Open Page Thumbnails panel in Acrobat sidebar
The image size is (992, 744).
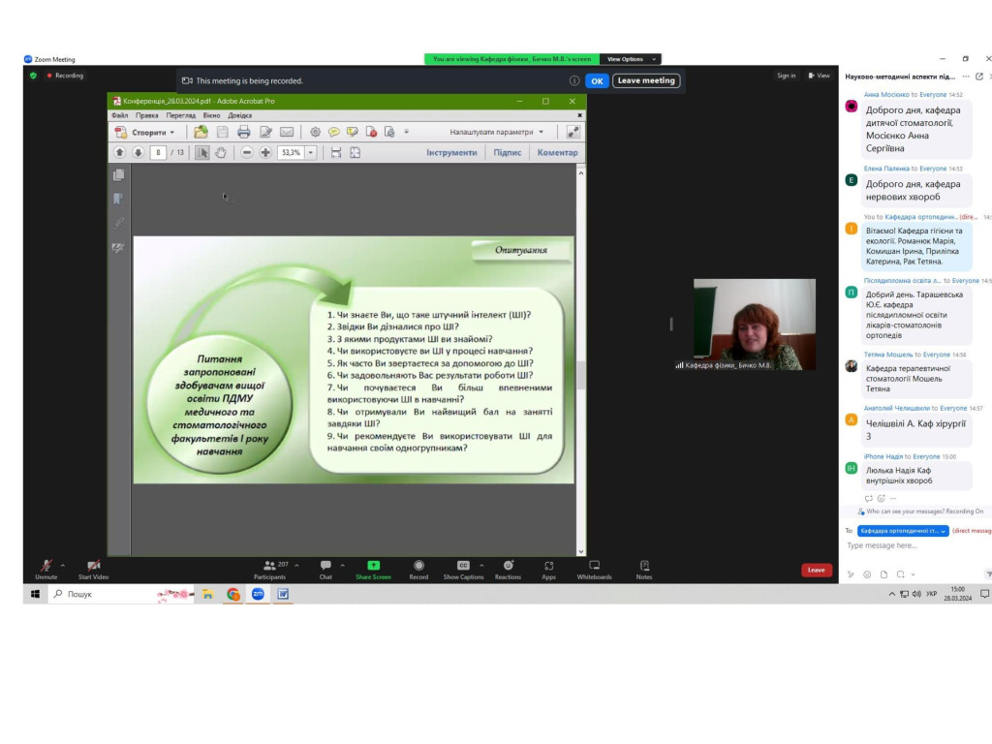pos(118,175)
